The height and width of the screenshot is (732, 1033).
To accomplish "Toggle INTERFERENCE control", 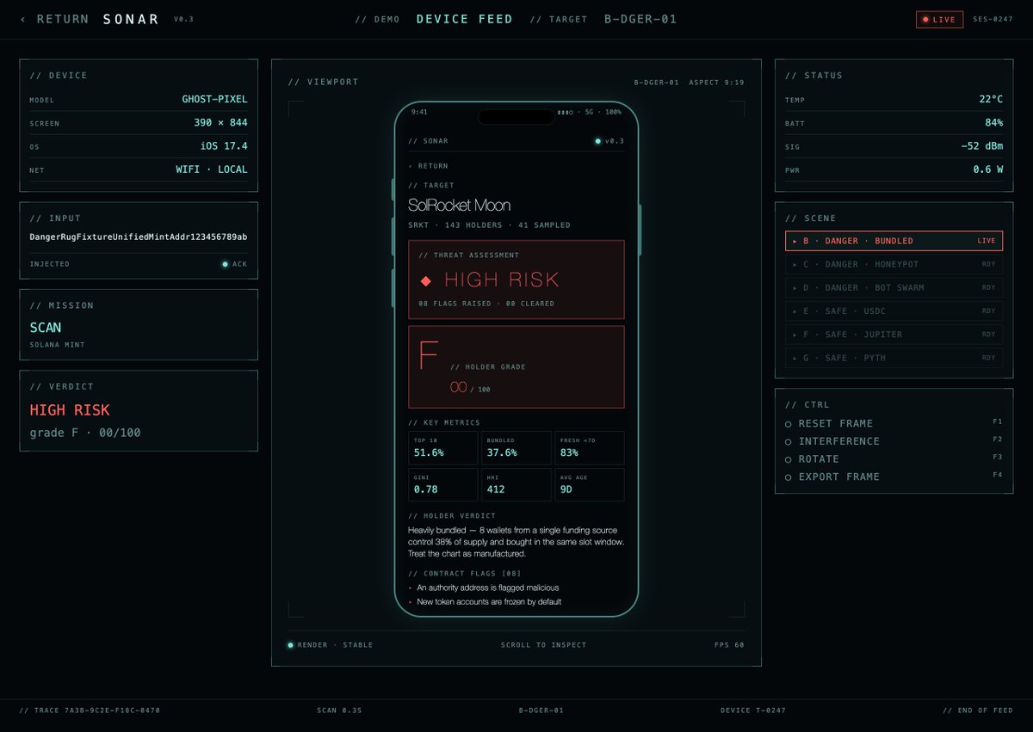I will 894,441.
